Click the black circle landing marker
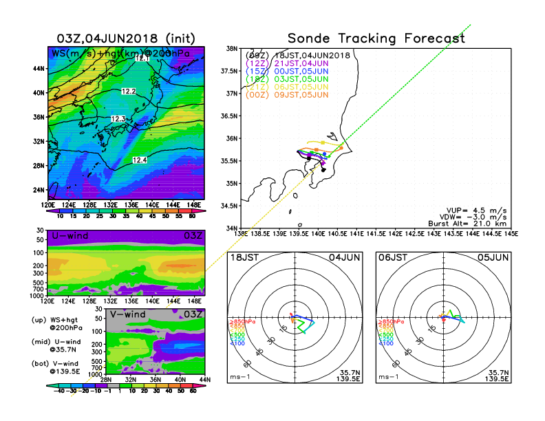Screen dimensions: 545x421 323,170
